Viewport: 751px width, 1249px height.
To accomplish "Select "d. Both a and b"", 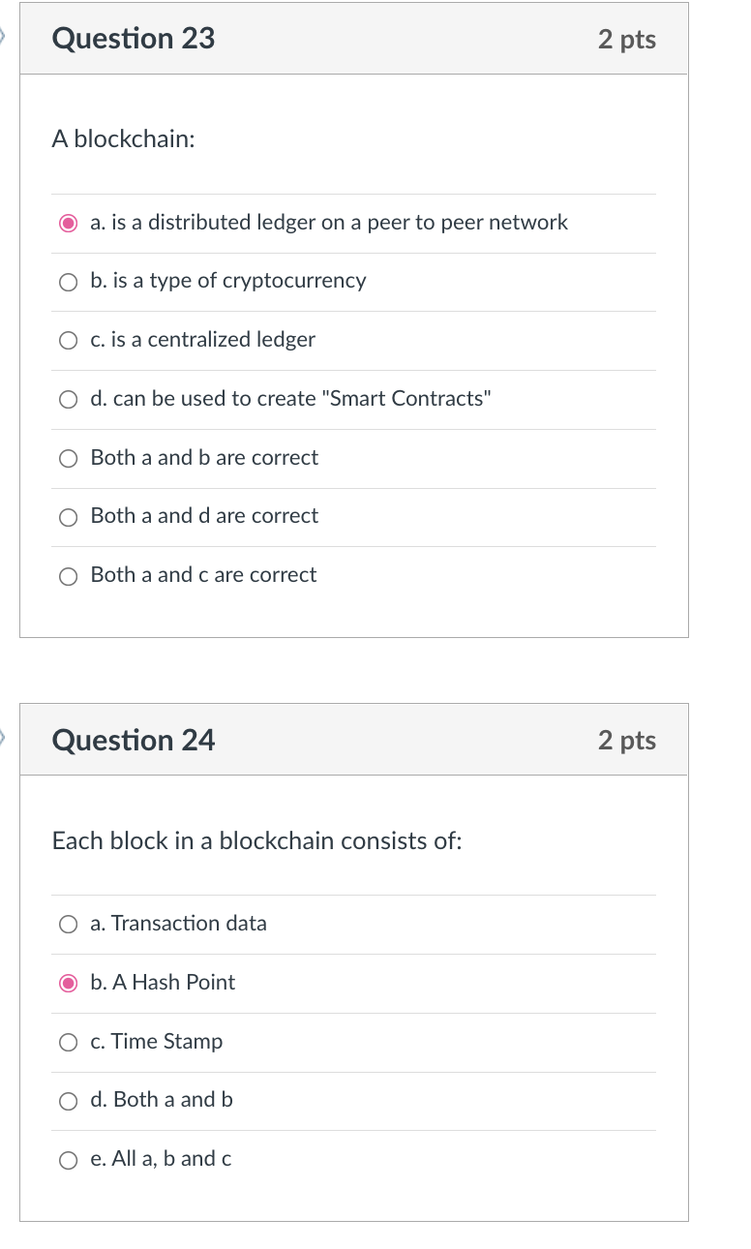I will click(x=68, y=1100).
